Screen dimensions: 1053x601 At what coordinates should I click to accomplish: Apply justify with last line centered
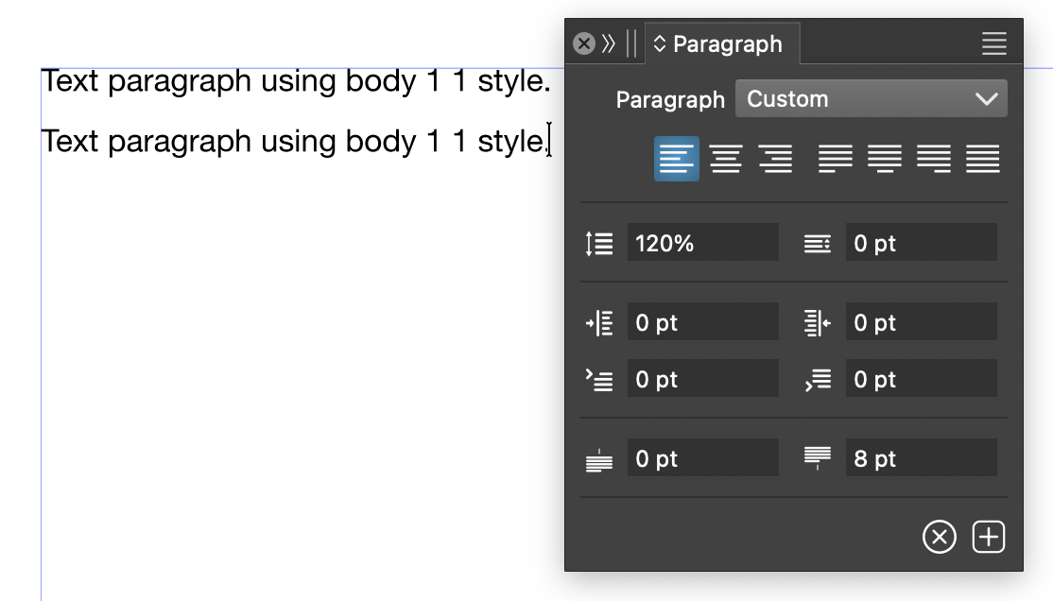click(885, 159)
